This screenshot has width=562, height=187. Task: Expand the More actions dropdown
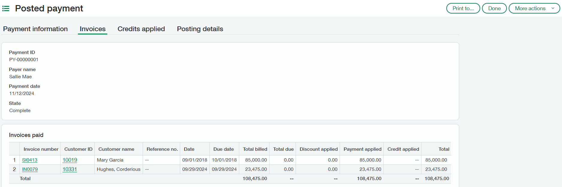(x=534, y=8)
